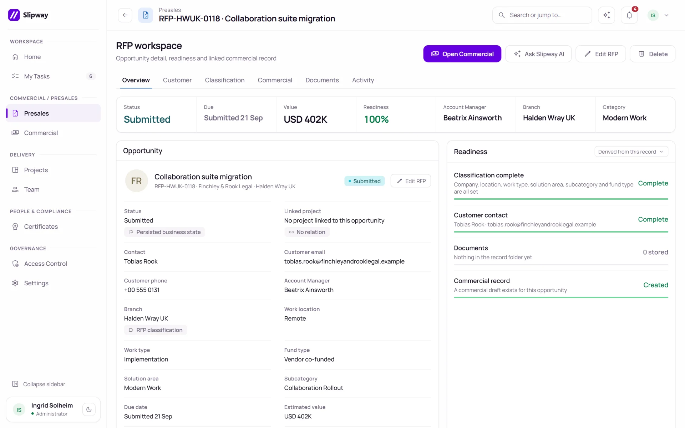Click the Persisted business state chip
This screenshot has height=428, width=685.
[164, 232]
